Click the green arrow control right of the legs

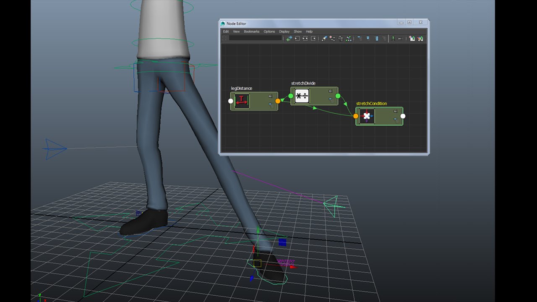coord(334,206)
